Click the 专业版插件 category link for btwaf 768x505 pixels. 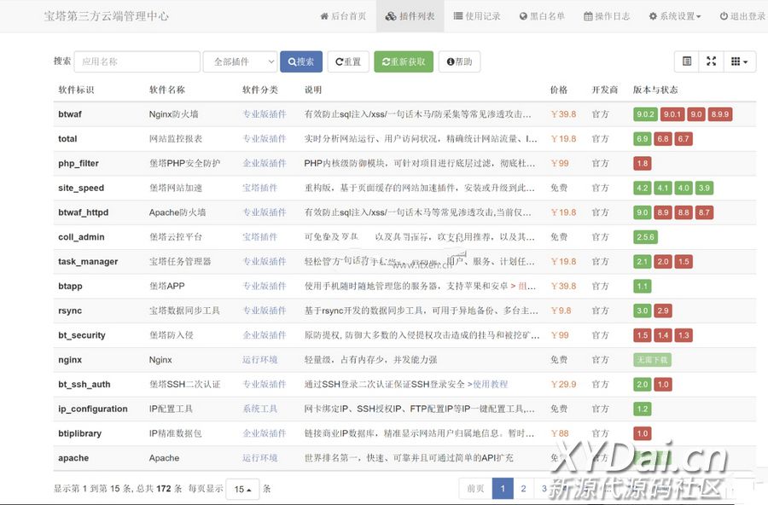tap(264, 114)
